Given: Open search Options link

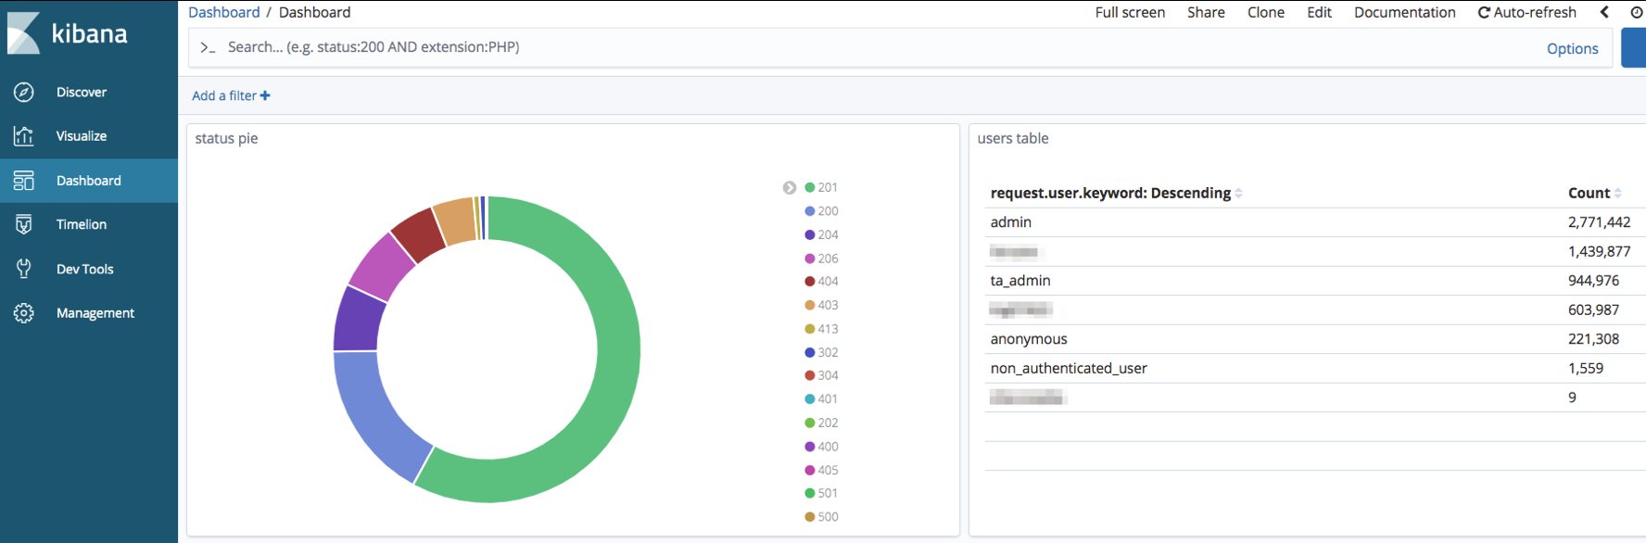Looking at the screenshot, I should (x=1572, y=48).
